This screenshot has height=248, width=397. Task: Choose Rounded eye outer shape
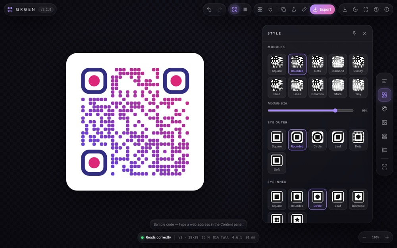tap(297, 140)
